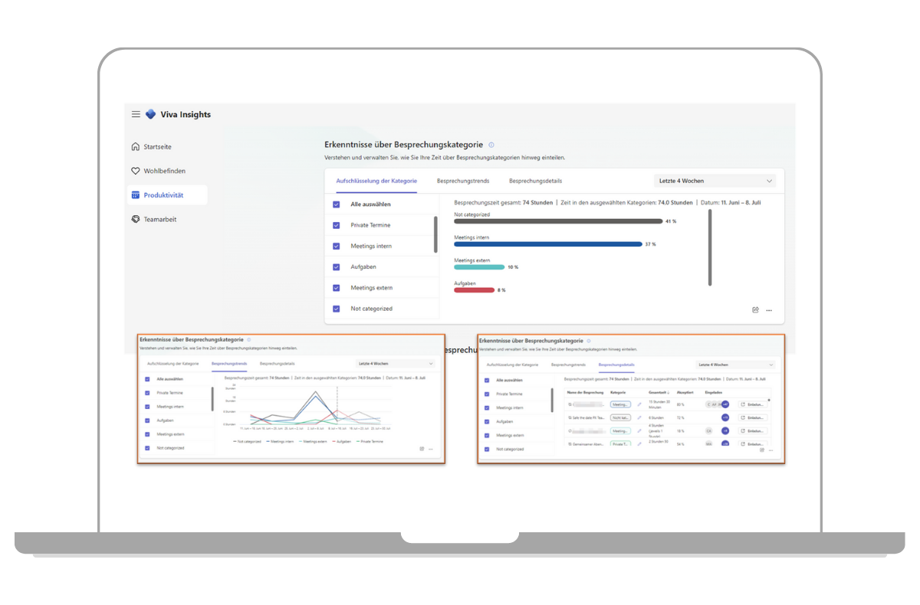Screen dimensions: 920x605
Task: Switch to Besprechungstrends tab in main card
Action: click(x=463, y=181)
